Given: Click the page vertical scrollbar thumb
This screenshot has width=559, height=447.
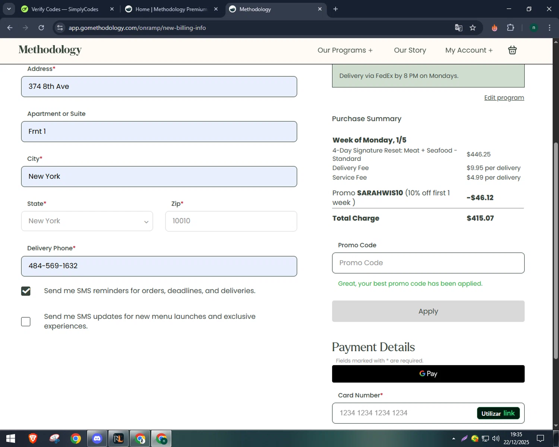Looking at the screenshot, I should 556,250.
